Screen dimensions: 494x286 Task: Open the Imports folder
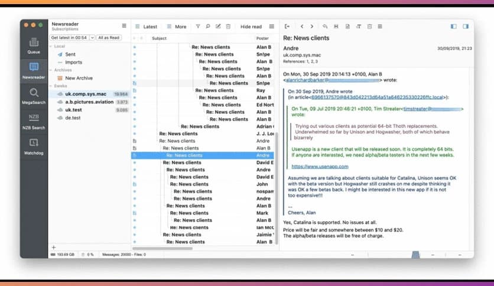[73, 63]
